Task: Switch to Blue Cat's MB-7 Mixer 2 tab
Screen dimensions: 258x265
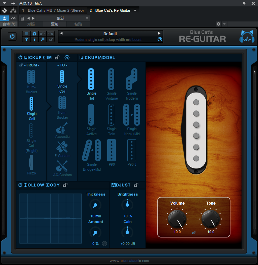Action: click(53, 10)
